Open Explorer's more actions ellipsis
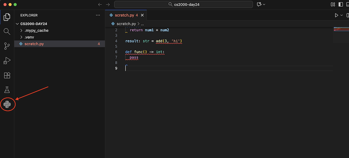Viewport: 349px width, 158px height. click(98, 15)
